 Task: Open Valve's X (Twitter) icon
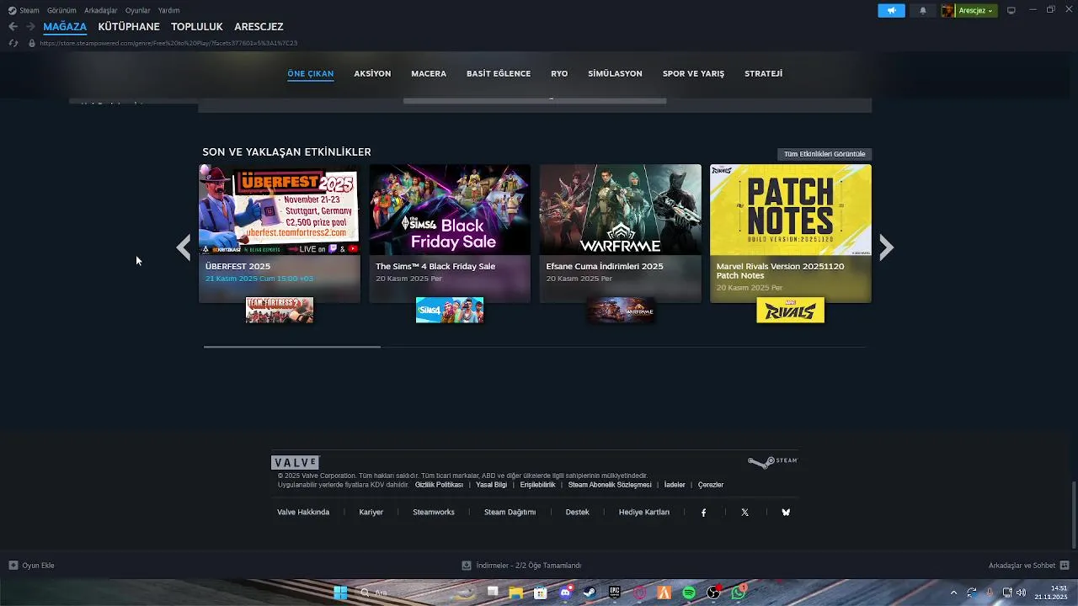pos(744,513)
